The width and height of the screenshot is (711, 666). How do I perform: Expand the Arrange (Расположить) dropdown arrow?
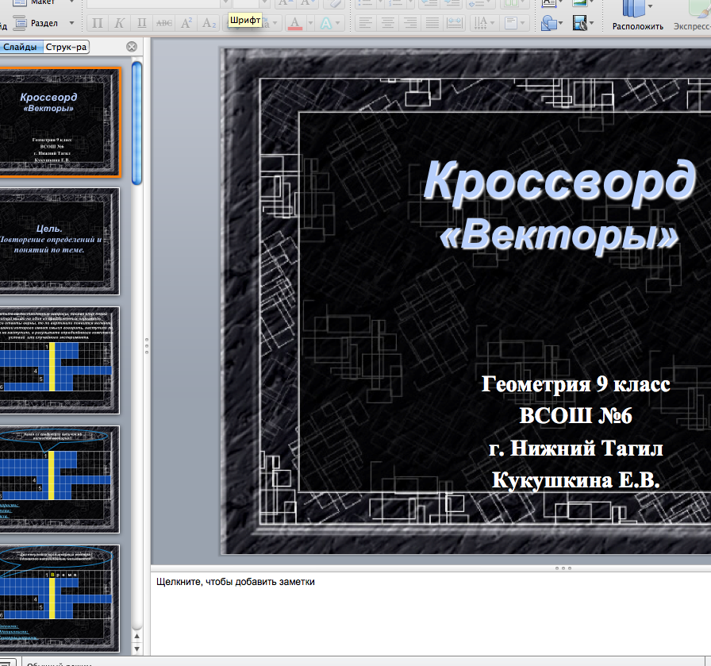[x=651, y=7]
